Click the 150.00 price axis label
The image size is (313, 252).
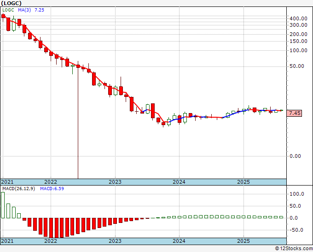click(298, 41)
